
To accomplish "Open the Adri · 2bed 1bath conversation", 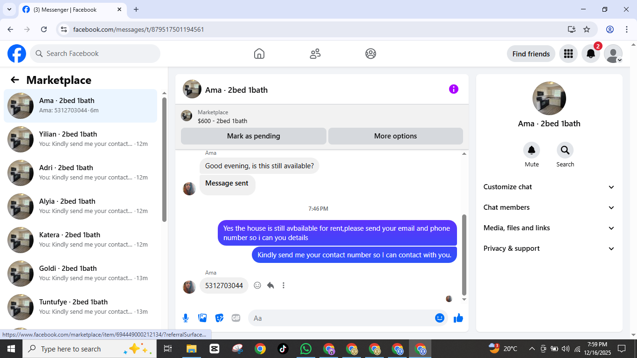I will click(x=81, y=173).
